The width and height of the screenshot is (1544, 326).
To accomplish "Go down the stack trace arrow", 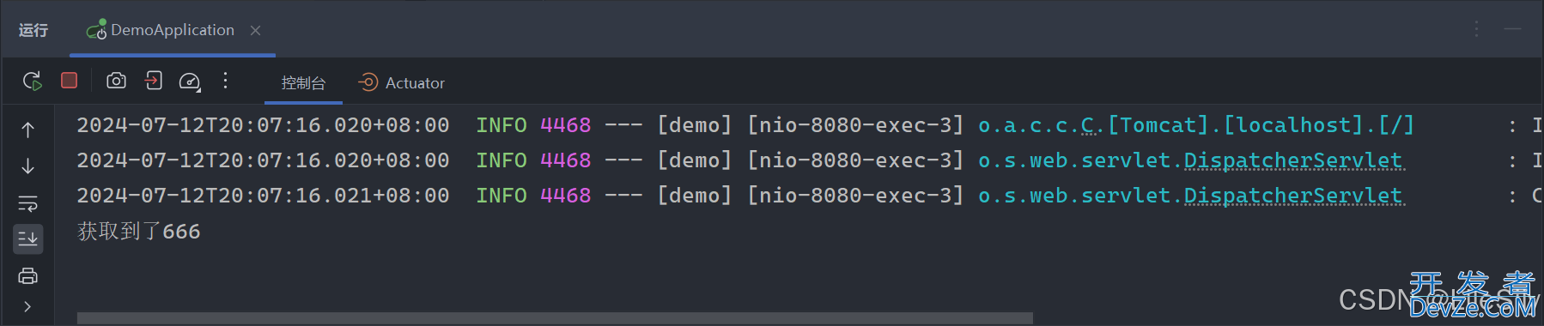I will (x=28, y=166).
